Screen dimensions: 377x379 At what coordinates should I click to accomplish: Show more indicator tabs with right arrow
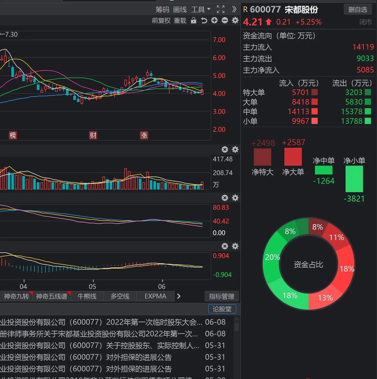coord(179,296)
